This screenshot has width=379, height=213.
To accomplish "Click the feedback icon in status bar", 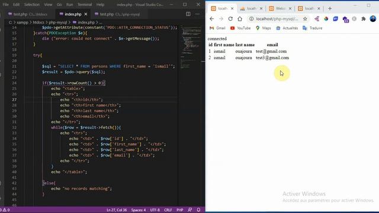I will coord(189,210).
